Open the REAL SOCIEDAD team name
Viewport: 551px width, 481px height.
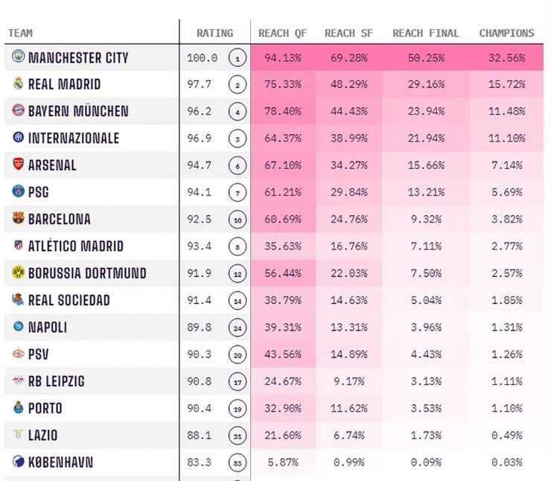(69, 300)
